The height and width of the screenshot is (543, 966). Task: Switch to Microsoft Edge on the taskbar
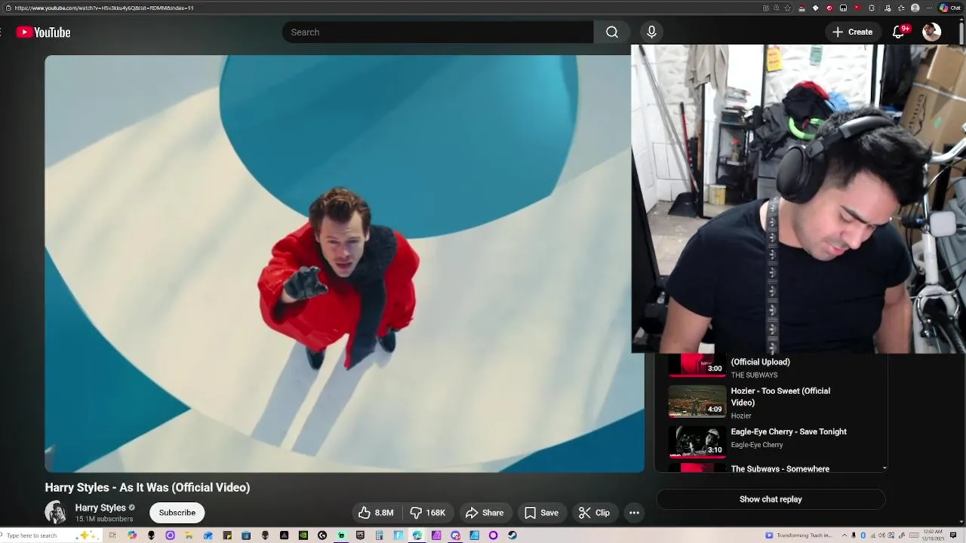(x=417, y=535)
